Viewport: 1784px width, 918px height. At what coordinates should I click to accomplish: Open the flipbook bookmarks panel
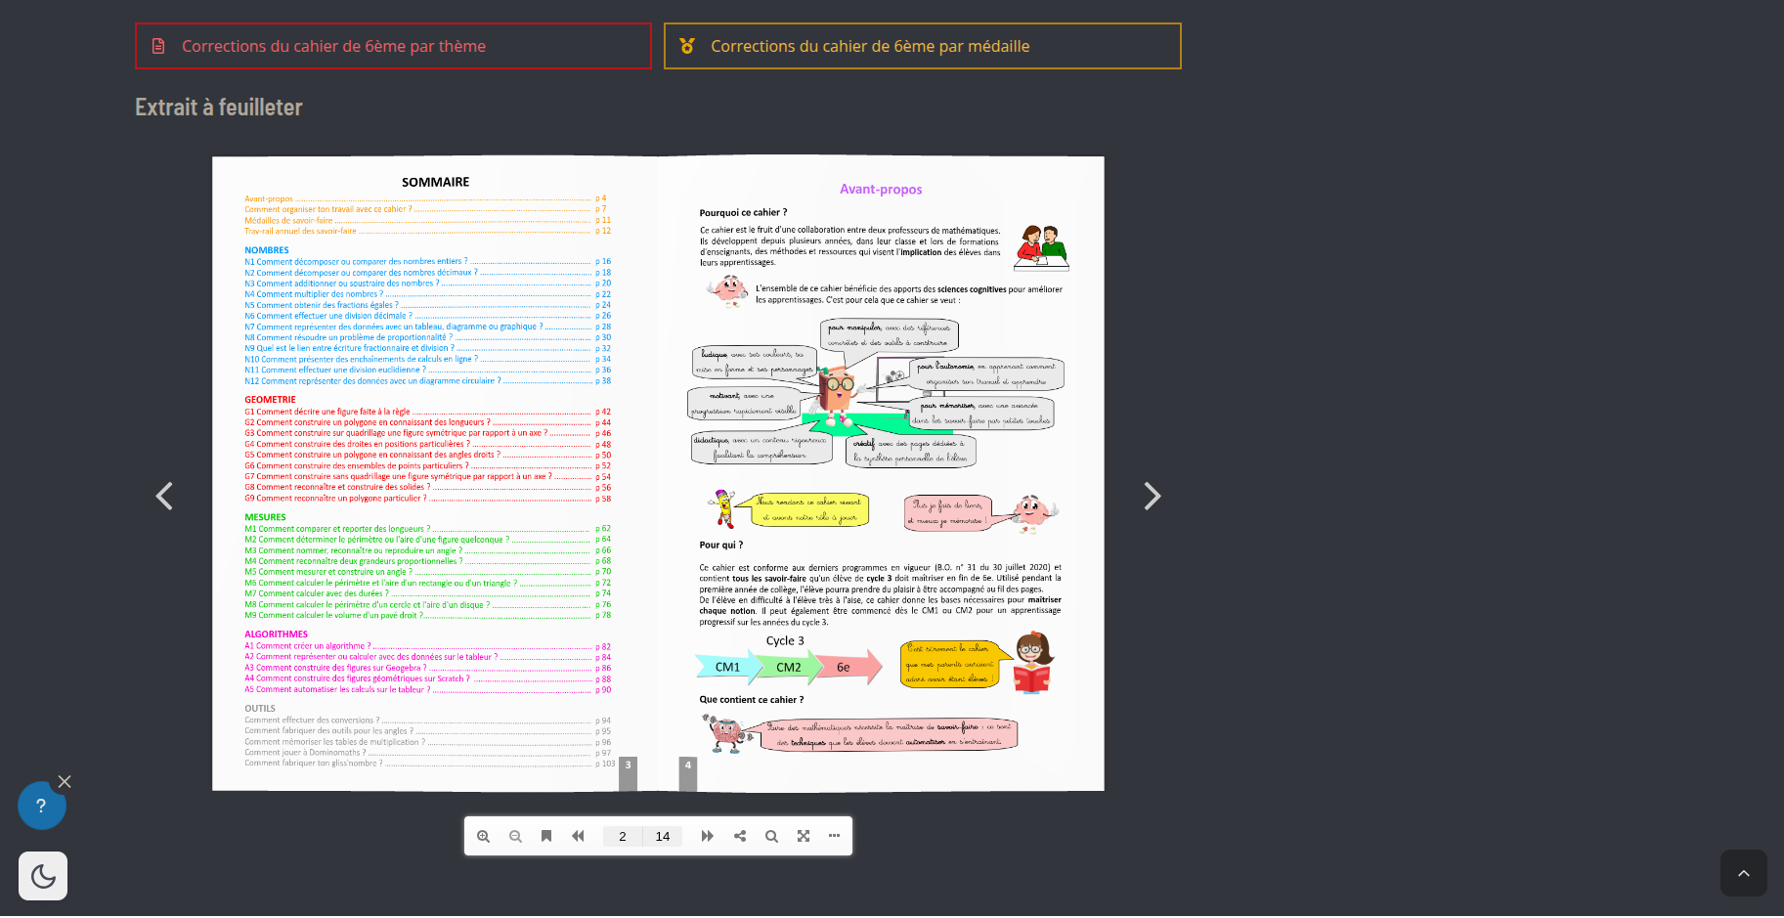pos(546,836)
